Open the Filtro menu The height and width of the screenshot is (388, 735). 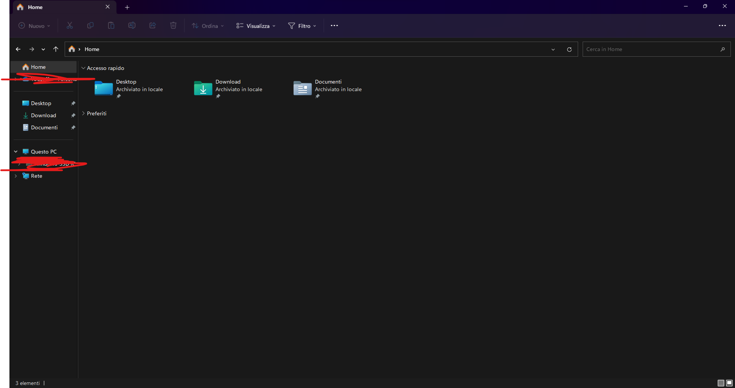pos(302,26)
